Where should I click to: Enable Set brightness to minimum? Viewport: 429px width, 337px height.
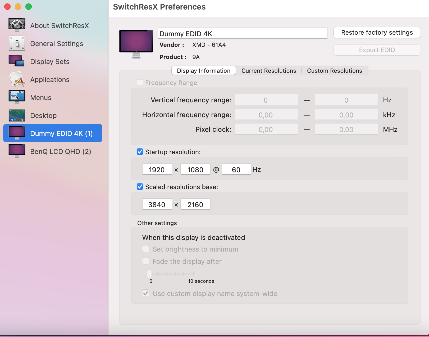[146, 249]
